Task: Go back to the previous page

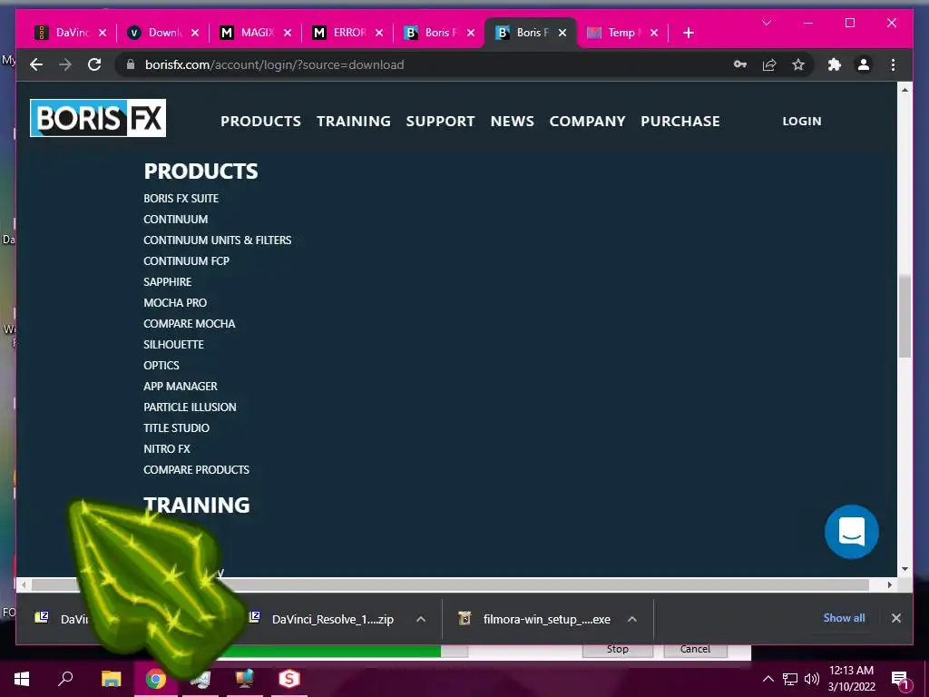Action: tap(36, 64)
